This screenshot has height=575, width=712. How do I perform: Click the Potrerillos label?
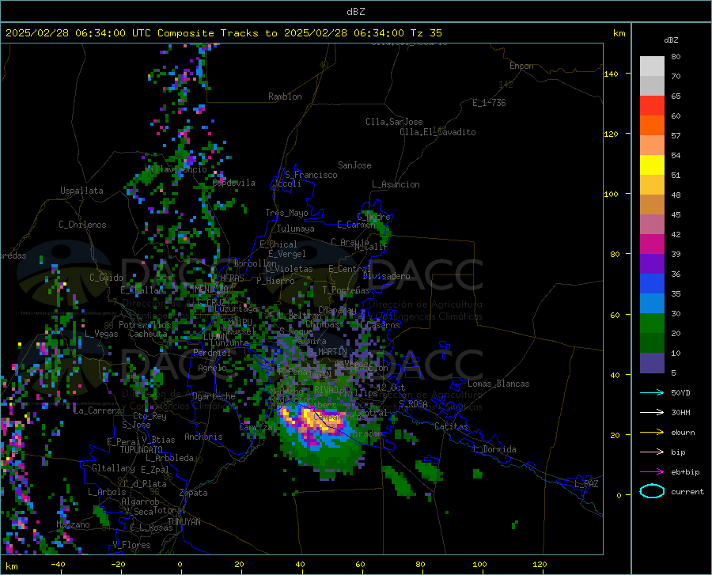(145, 325)
